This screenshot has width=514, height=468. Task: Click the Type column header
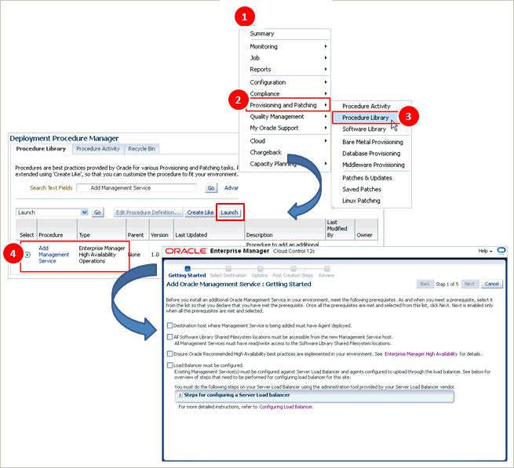pyautogui.click(x=101, y=229)
